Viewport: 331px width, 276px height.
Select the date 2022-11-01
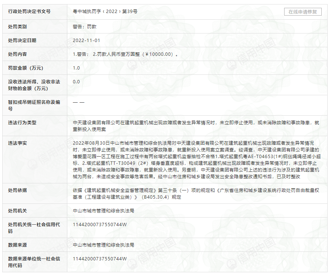tap(86, 40)
